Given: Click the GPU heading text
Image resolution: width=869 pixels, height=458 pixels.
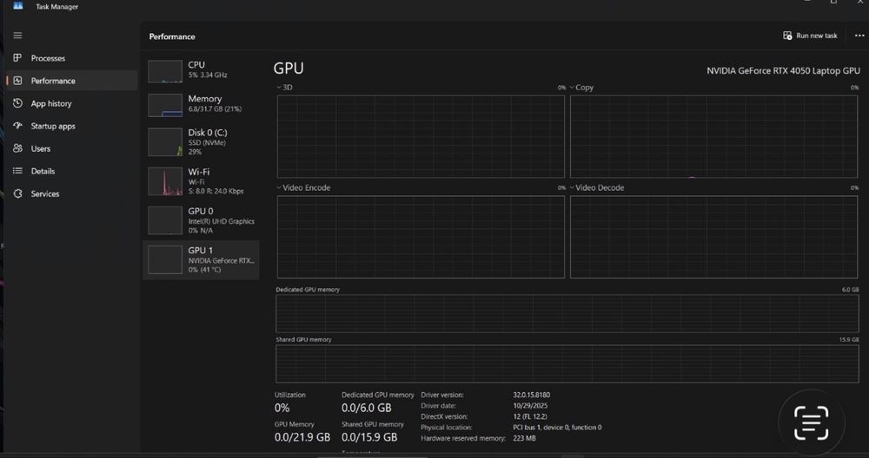Looking at the screenshot, I should 289,68.
